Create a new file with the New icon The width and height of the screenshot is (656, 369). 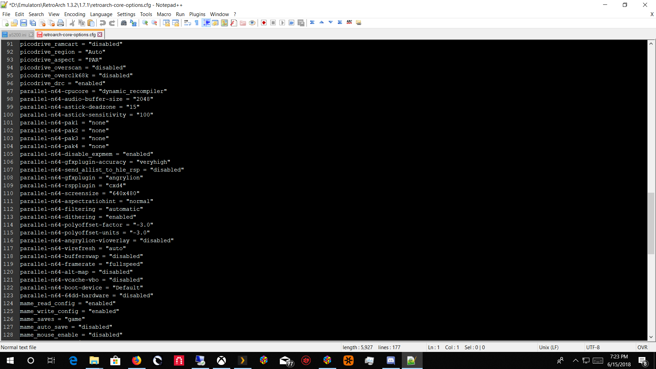[x=5, y=23]
